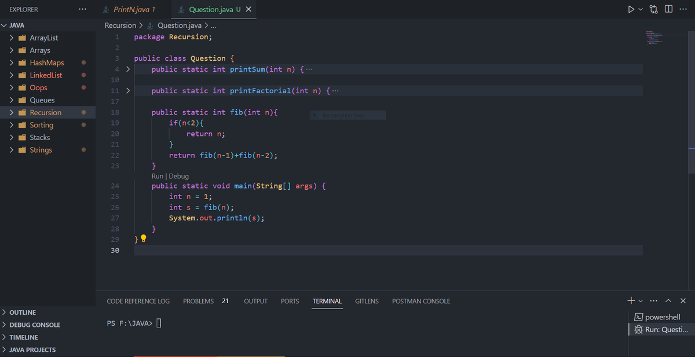Select the Sorting folder icon
Image resolution: width=695 pixels, height=357 pixels.
(x=23, y=125)
